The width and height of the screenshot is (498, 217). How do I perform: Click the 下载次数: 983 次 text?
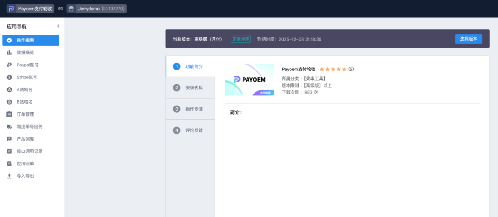click(x=300, y=92)
